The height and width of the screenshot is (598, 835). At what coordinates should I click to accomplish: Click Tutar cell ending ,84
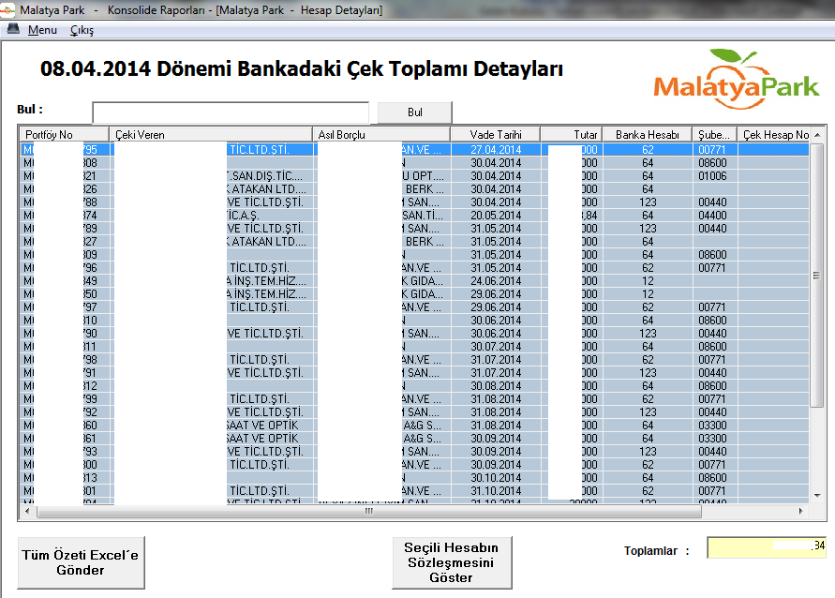[x=572, y=216]
